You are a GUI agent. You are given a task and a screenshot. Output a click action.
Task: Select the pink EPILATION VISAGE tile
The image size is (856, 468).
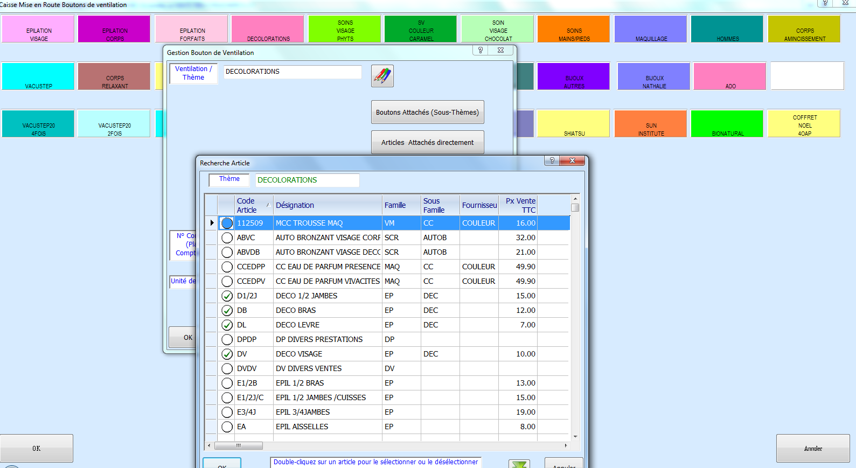click(x=38, y=29)
